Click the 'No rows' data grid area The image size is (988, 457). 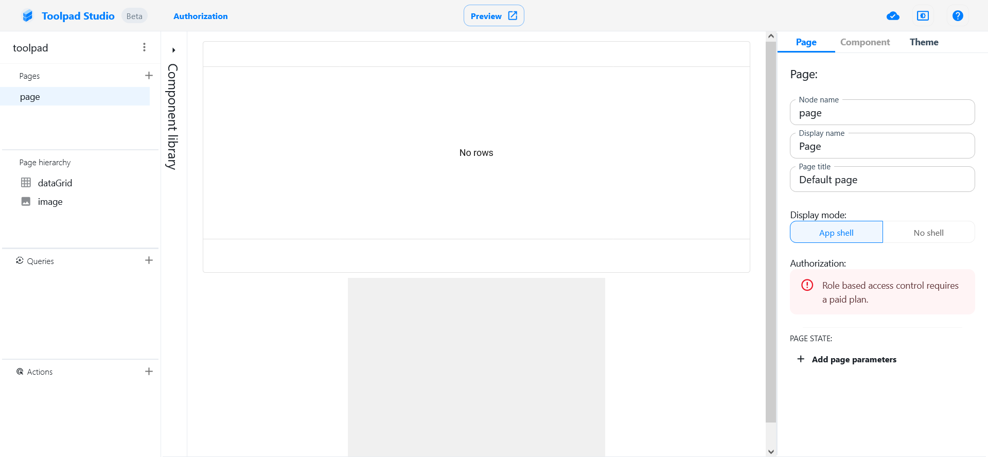pos(476,153)
